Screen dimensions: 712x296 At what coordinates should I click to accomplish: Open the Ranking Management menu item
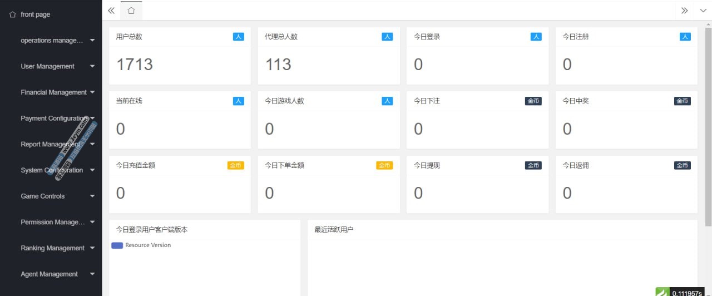[52, 248]
